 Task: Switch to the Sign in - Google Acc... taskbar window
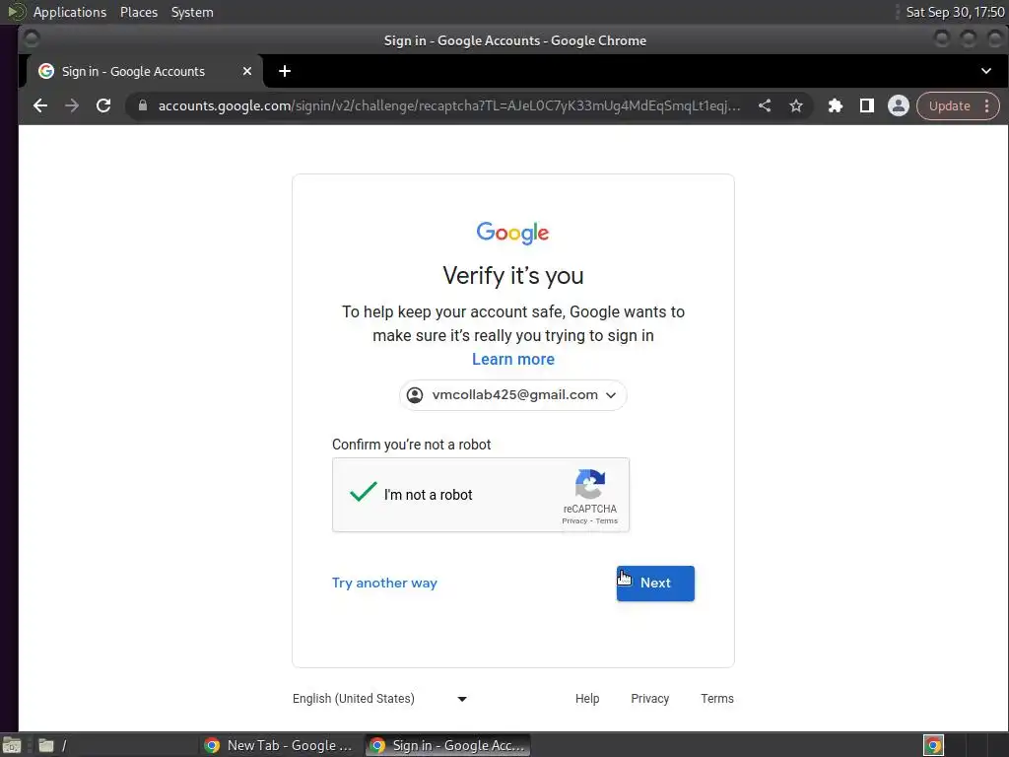point(448,745)
